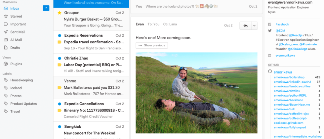Click the Iceland grass field photo
Viewport: 324px width, 139px height.
tap(196, 93)
